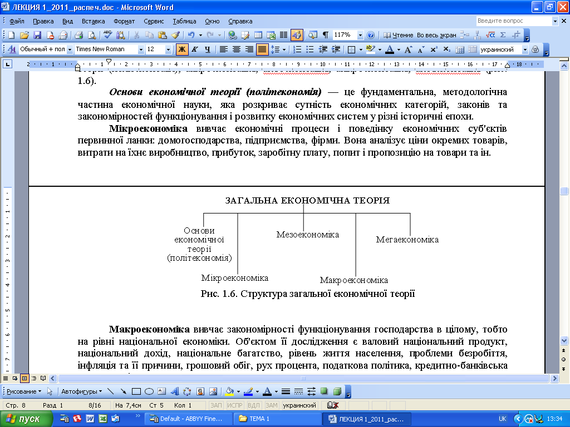Create a new blank document
This screenshot has width=570, height=427.
pos(11,35)
